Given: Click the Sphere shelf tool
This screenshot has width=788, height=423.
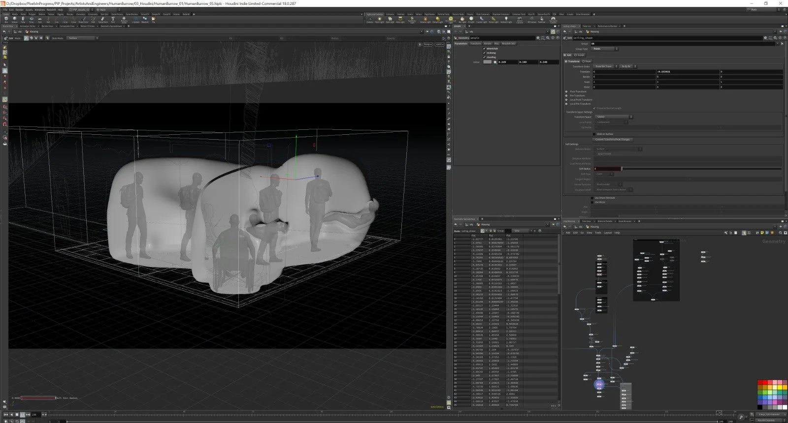Looking at the screenshot, I should coord(15,20).
